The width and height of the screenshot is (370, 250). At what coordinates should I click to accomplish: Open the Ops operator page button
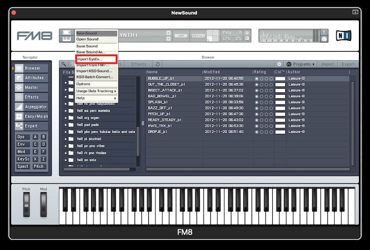click(23, 137)
